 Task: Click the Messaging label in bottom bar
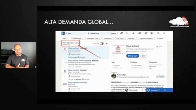coord(154,90)
